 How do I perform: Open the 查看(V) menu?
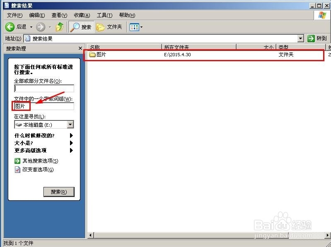(59, 15)
